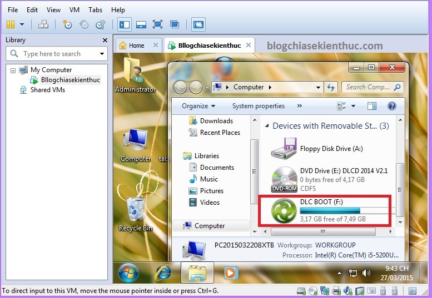Viewport: 432px width, 298px height.
Task: Open the view options dropdown arrow
Action: click(x=353, y=106)
